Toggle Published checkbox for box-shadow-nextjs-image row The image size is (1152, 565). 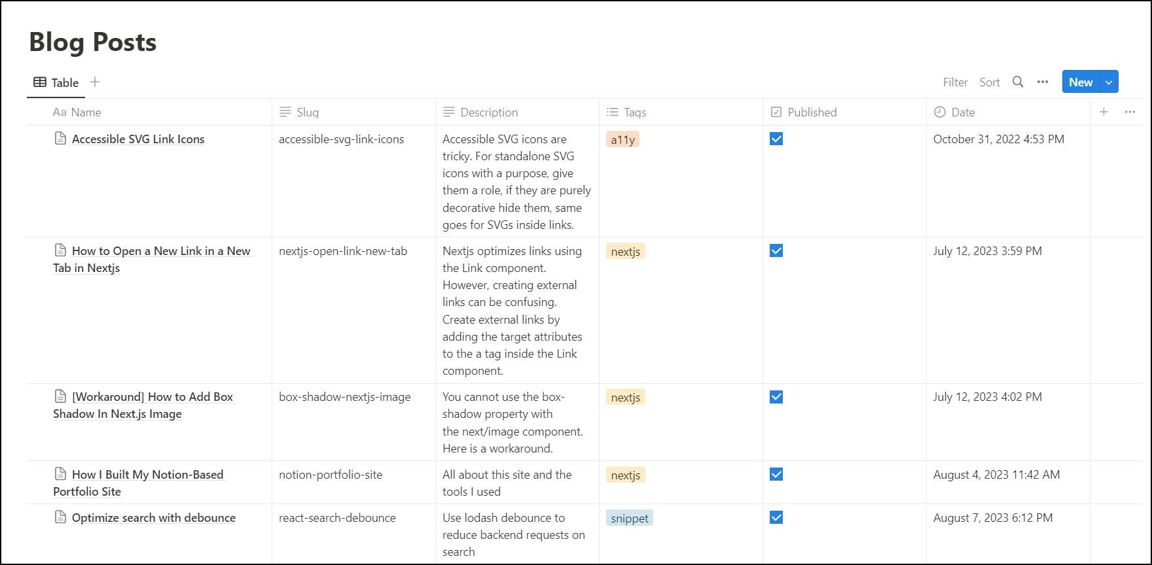776,397
